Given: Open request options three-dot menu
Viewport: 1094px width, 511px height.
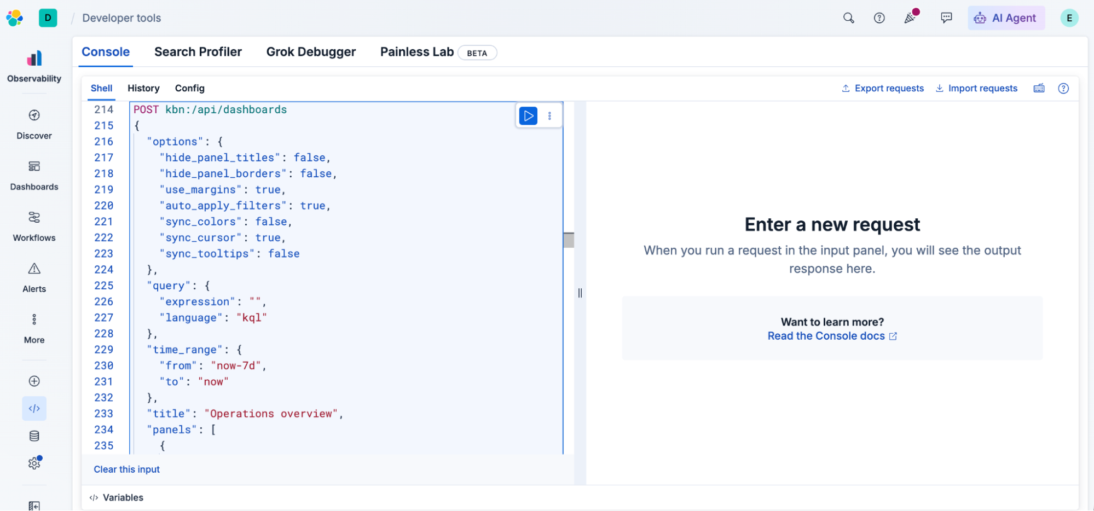Looking at the screenshot, I should pyautogui.click(x=549, y=116).
